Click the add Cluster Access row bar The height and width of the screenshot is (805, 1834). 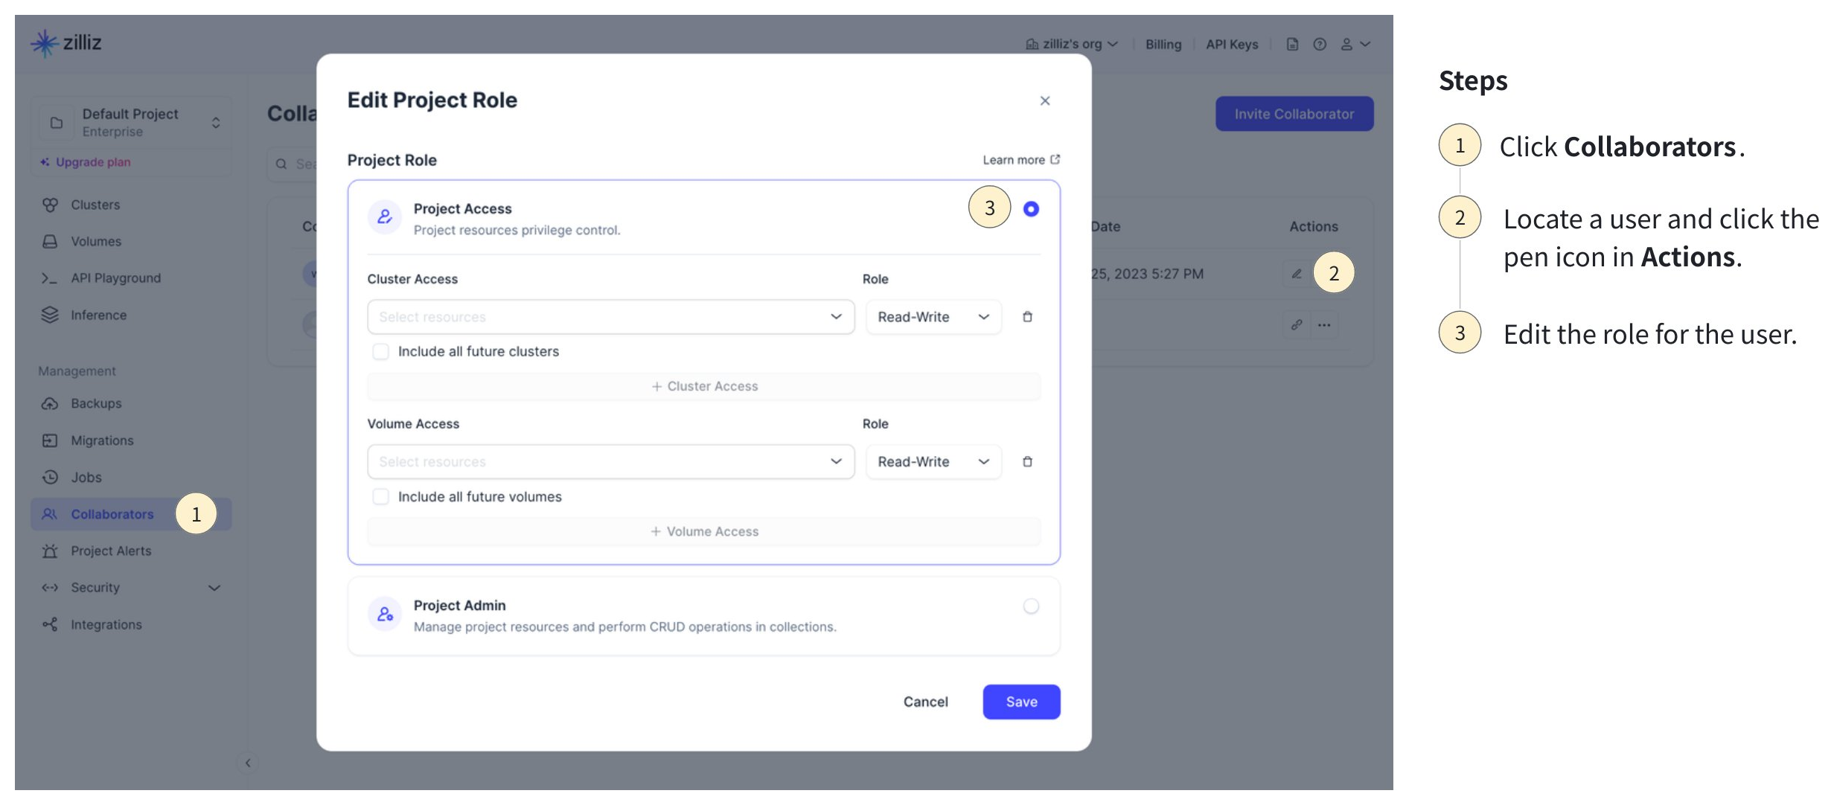[x=704, y=386]
